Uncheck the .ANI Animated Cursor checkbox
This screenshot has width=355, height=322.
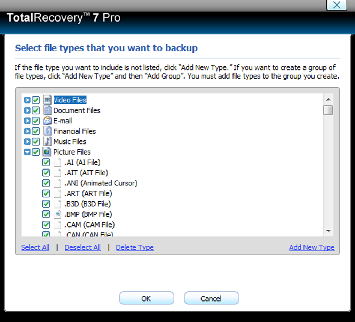(46, 183)
